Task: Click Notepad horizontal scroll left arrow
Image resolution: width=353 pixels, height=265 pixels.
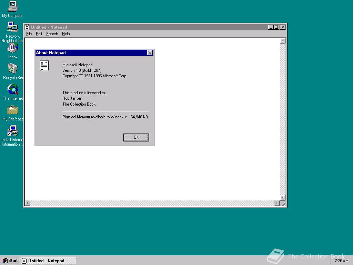Action: coord(28,203)
